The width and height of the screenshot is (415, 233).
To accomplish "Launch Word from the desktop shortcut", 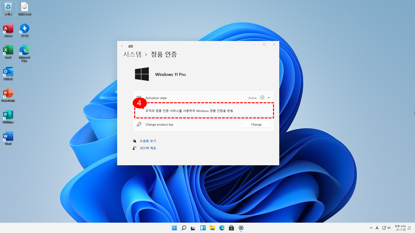I will point(8,138).
